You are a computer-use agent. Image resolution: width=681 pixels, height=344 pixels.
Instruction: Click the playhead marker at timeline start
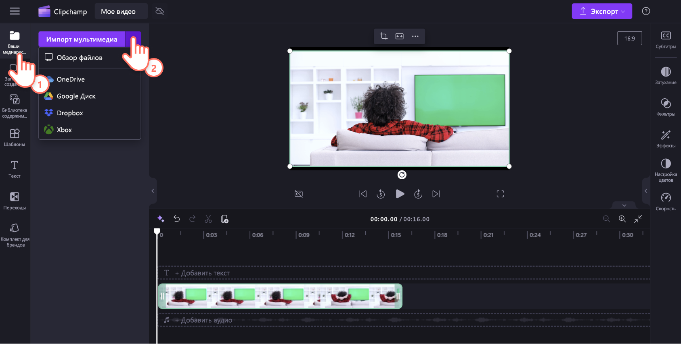click(157, 232)
